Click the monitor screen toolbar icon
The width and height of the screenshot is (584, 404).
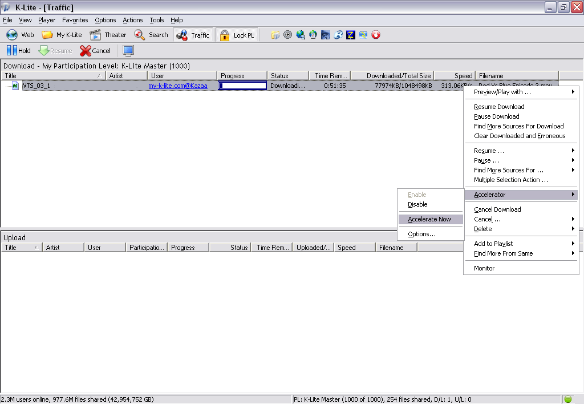[x=128, y=50]
